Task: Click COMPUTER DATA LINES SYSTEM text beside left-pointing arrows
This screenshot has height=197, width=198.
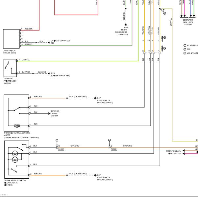Action: (x=174, y=152)
